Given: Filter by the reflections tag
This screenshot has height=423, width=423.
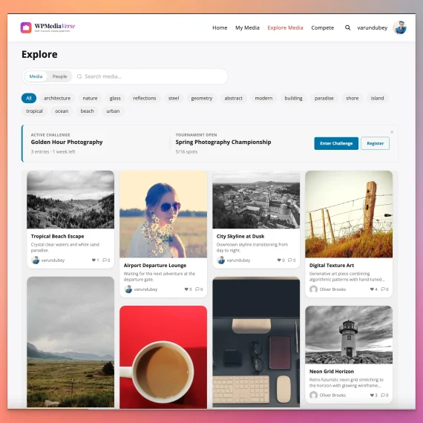Looking at the screenshot, I should point(145,98).
